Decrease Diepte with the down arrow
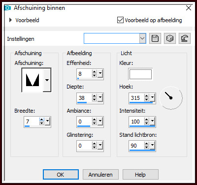 (94, 99)
